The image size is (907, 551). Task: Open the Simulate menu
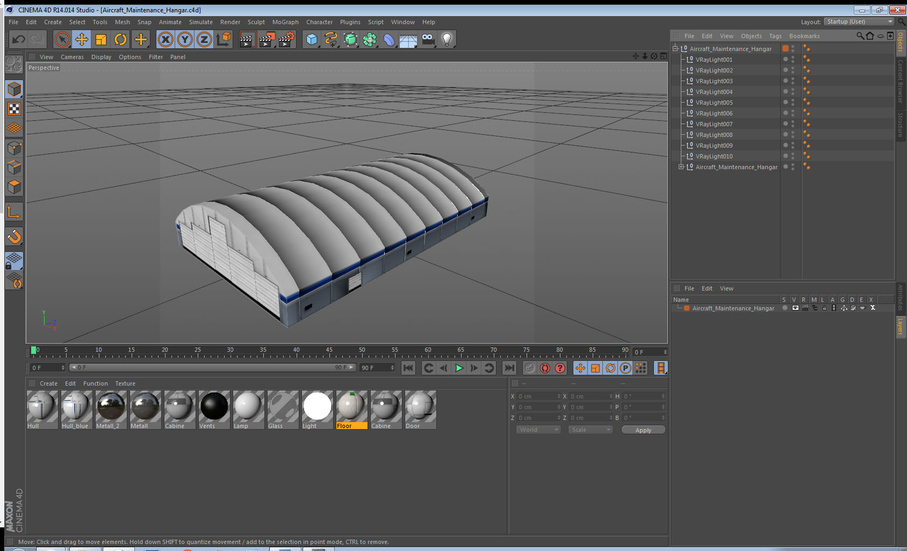[200, 22]
